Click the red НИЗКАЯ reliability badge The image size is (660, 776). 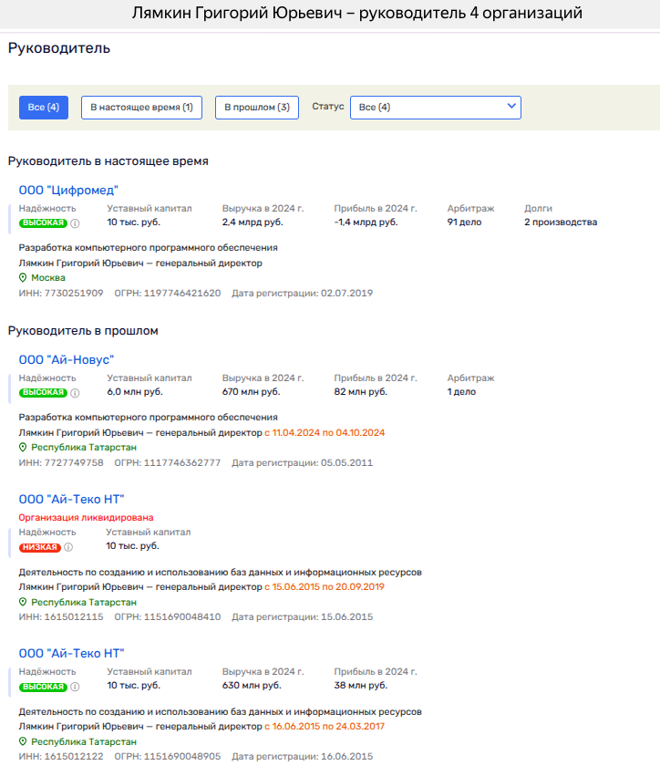tap(40, 547)
